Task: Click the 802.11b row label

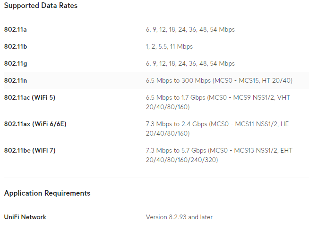Action: [16, 47]
